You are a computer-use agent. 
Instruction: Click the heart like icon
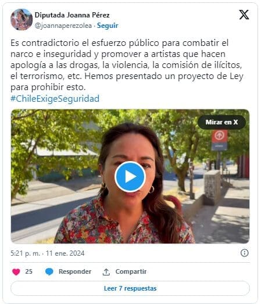16,271
